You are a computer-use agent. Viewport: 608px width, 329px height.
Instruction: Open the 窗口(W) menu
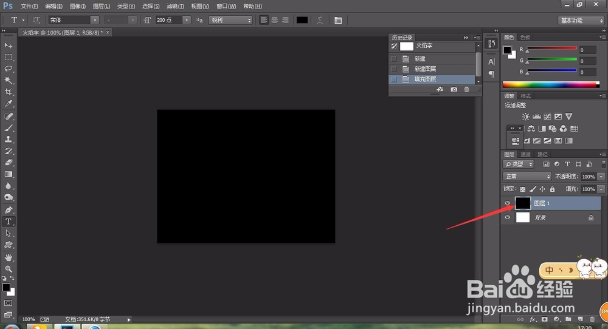(226, 6)
